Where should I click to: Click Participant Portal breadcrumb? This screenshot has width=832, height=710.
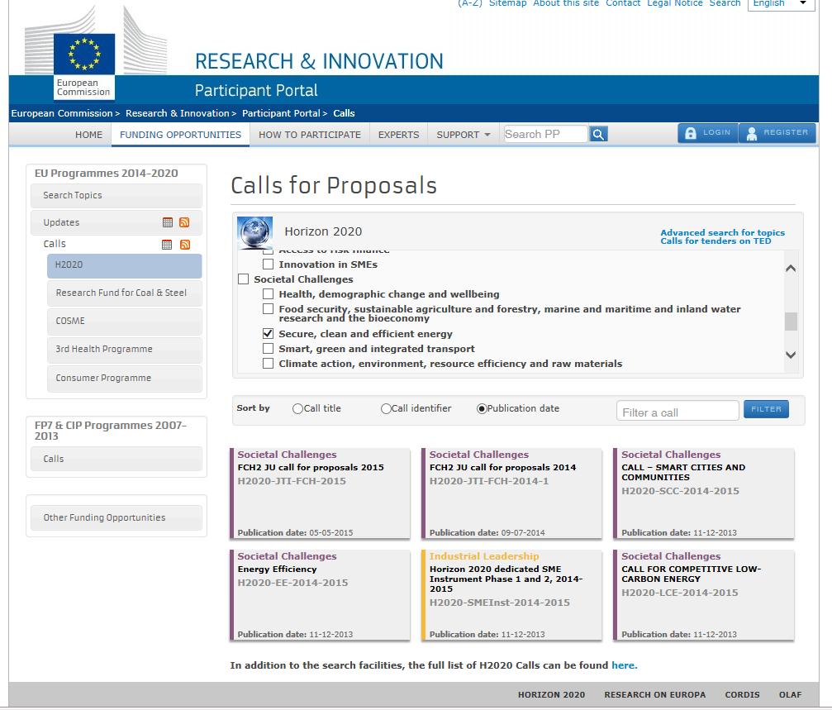pyautogui.click(x=281, y=113)
